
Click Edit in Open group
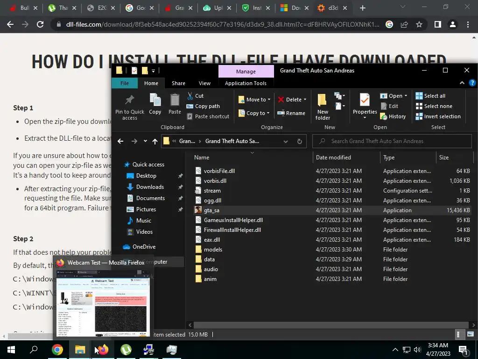[x=389, y=106]
